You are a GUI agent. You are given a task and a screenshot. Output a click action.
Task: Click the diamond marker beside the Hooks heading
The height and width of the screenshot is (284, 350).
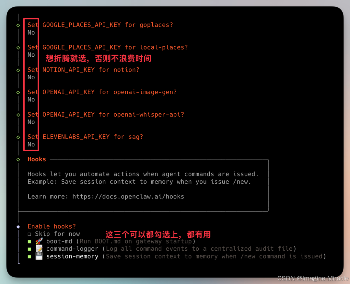[x=18, y=160]
